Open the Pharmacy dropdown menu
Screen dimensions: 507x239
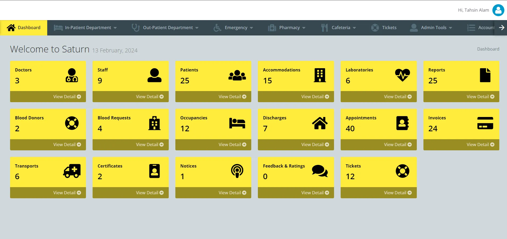pyautogui.click(x=287, y=28)
